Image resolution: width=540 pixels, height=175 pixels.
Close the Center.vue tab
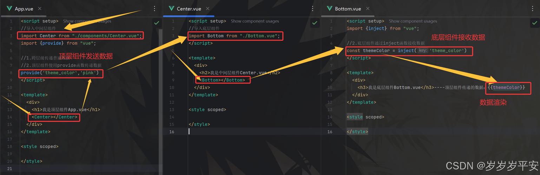(x=208, y=8)
